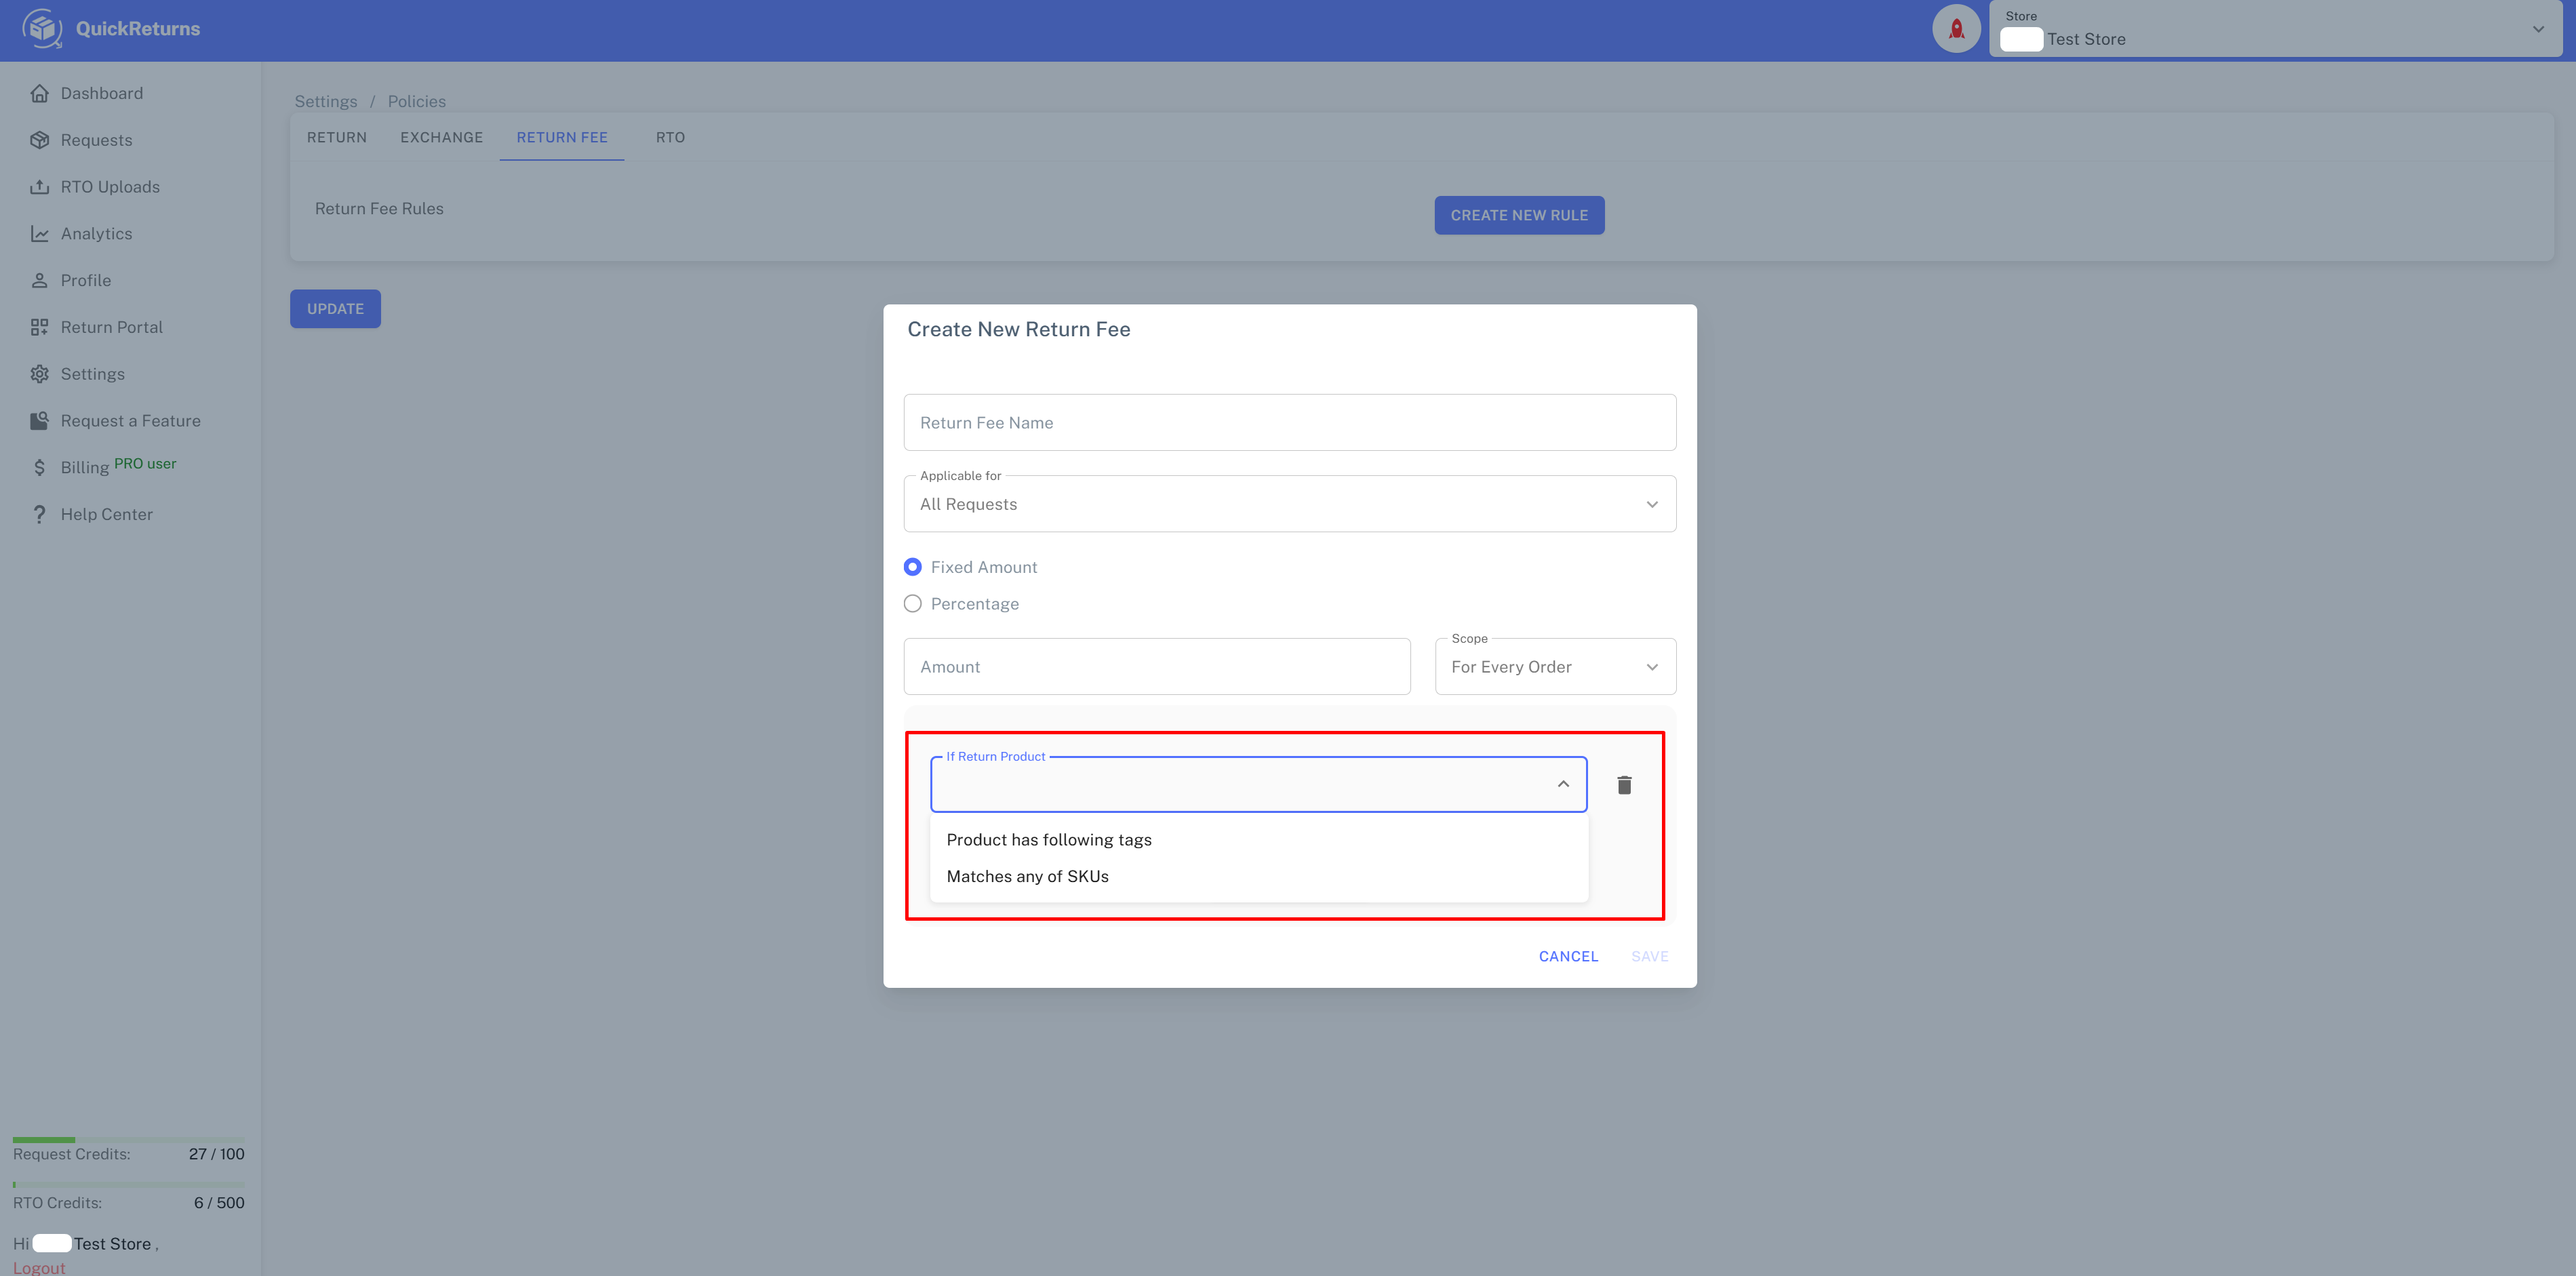The height and width of the screenshot is (1276, 2576).
Task: Switch to the RETURN tab
Action: coord(337,137)
